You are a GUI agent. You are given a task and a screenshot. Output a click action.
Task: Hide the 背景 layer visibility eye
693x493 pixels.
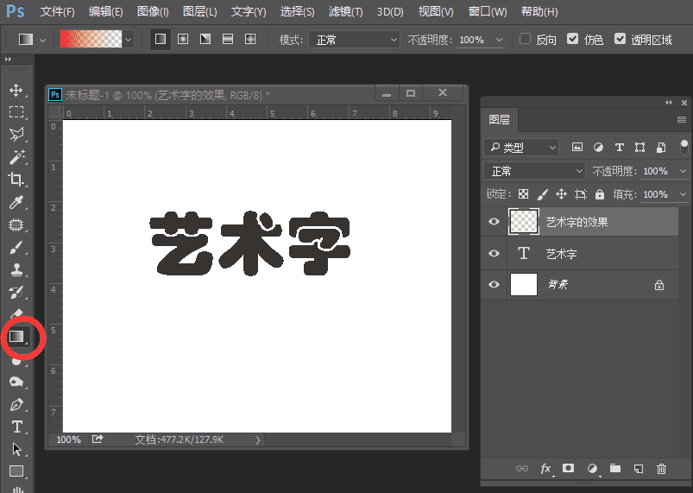tap(494, 285)
